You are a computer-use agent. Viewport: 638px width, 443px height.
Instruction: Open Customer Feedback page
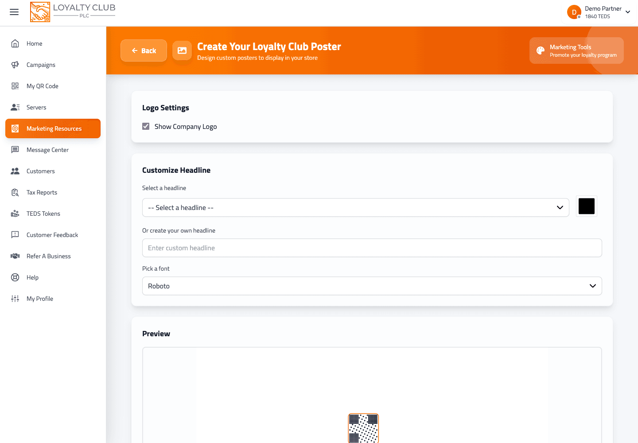[x=53, y=235]
